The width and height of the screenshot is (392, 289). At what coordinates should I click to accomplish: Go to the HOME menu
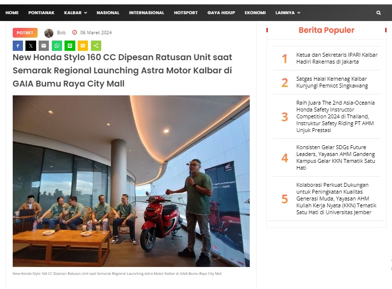[12, 13]
